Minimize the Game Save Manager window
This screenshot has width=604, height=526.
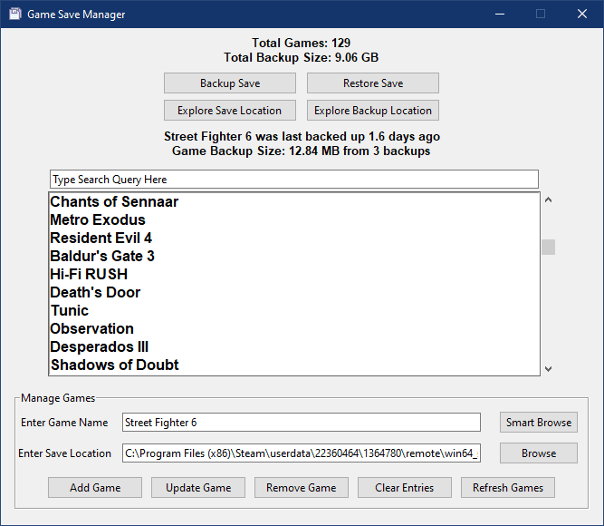click(500, 14)
